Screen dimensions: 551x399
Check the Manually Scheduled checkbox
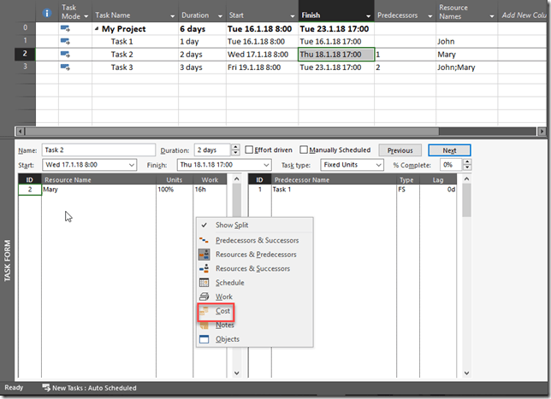(305, 150)
